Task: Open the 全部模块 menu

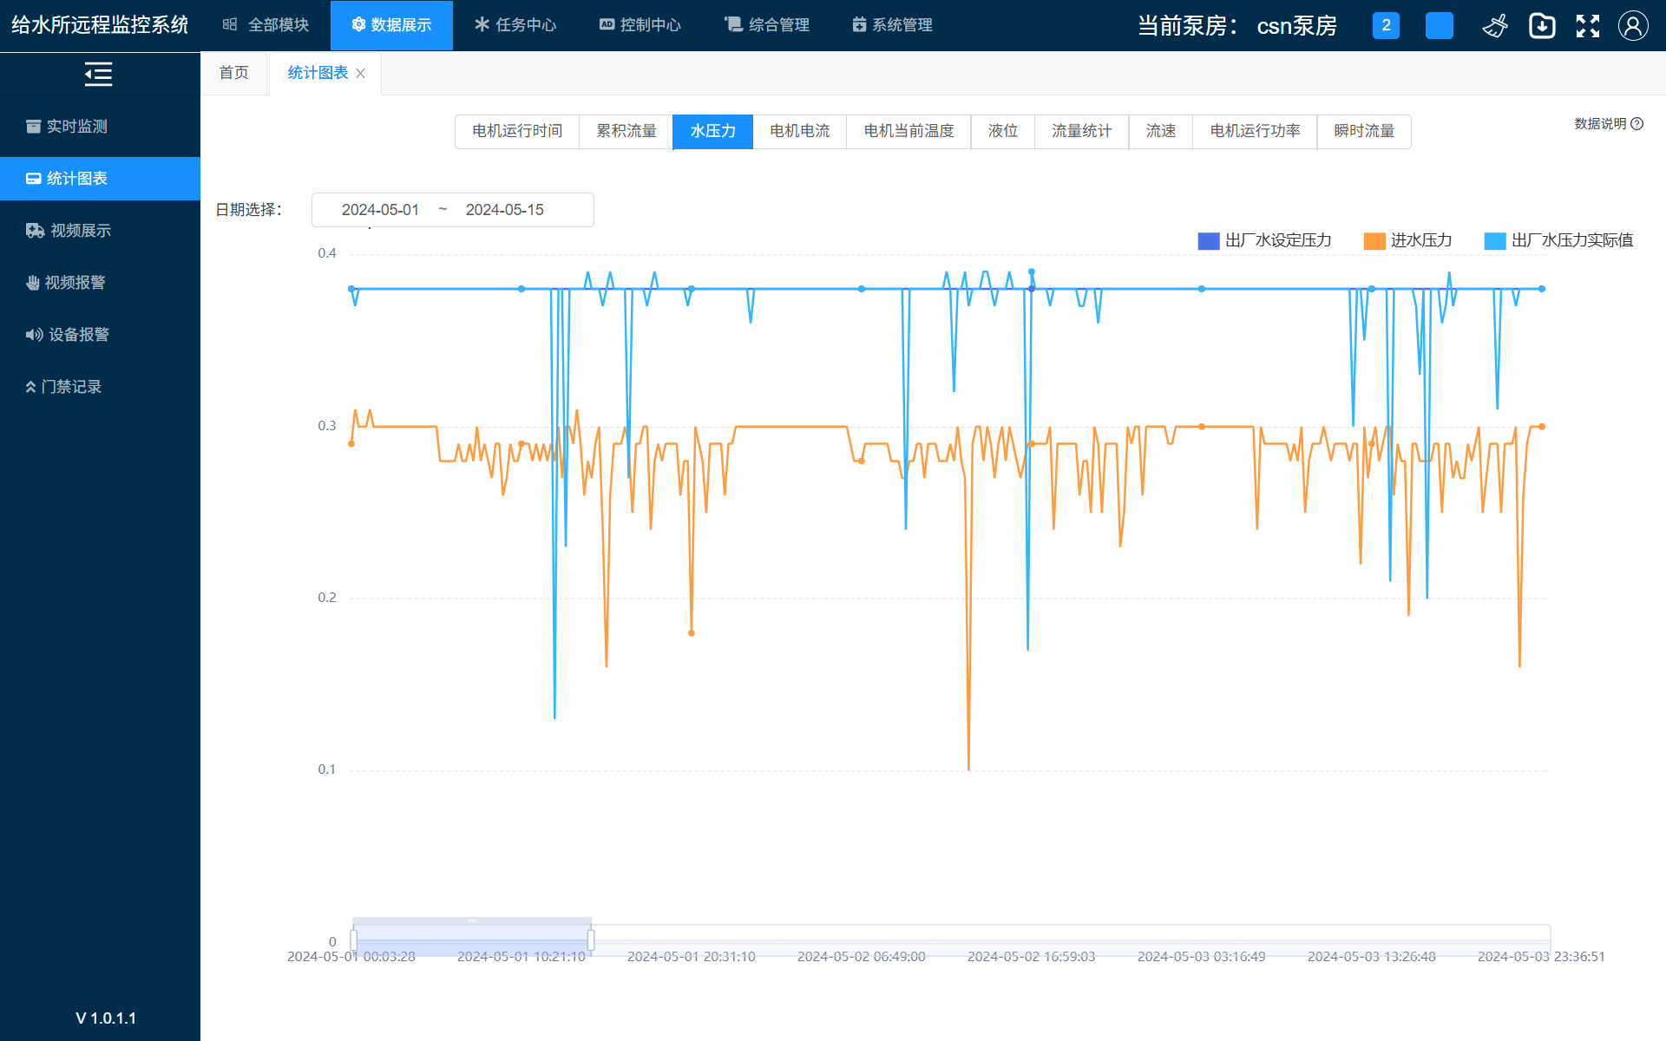Action: coord(266,25)
